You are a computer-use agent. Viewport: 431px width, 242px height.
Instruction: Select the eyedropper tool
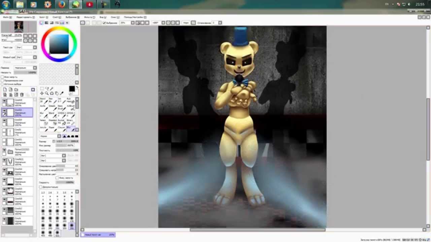pyautogui.click(x=62, y=93)
